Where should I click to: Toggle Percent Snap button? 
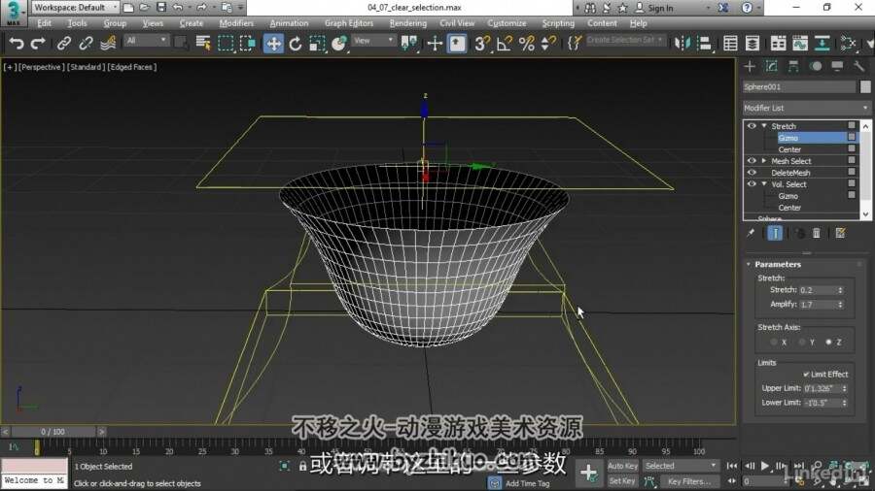coord(526,44)
